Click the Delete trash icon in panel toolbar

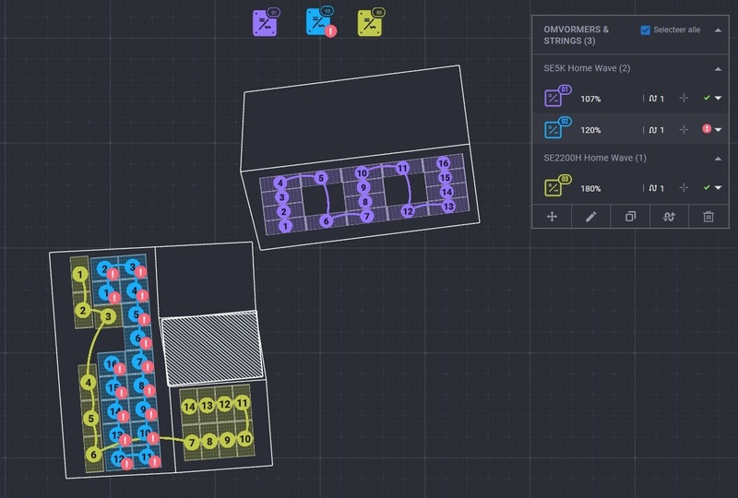(x=708, y=217)
